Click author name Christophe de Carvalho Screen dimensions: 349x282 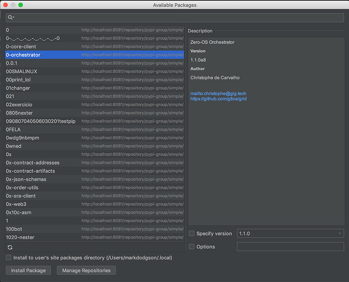click(x=215, y=78)
